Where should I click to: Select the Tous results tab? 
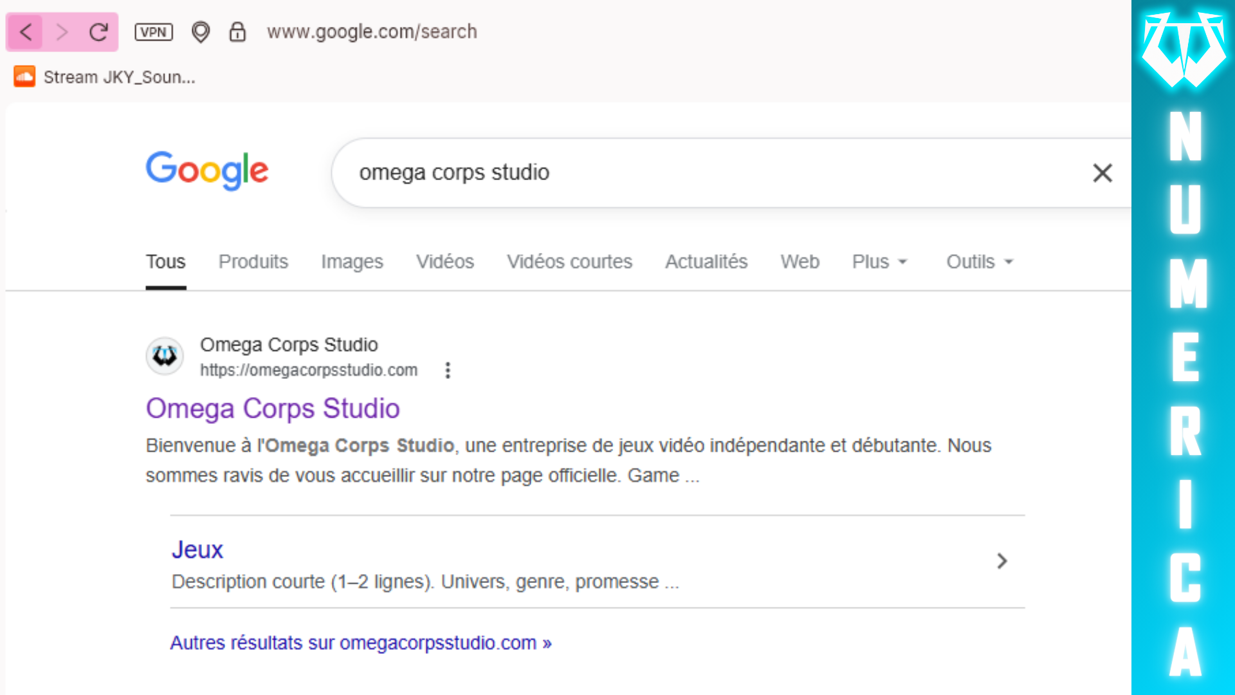click(x=165, y=262)
